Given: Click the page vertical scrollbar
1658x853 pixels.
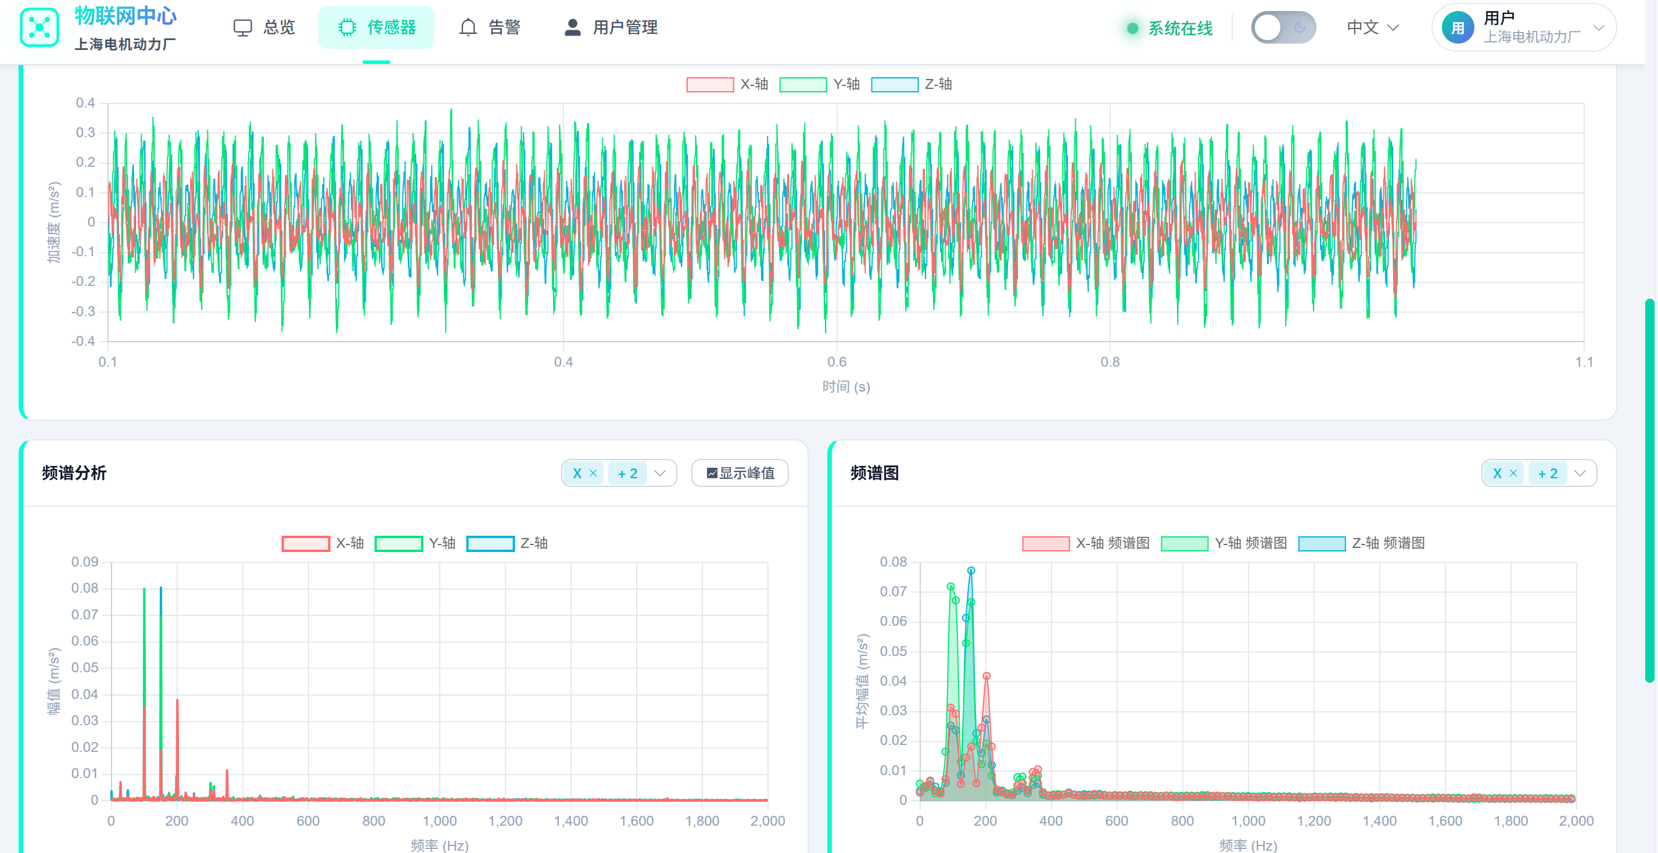Looking at the screenshot, I should point(1650,489).
